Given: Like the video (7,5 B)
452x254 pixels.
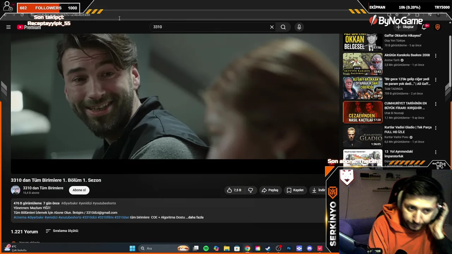Looking at the screenshot, I should click(x=234, y=190).
